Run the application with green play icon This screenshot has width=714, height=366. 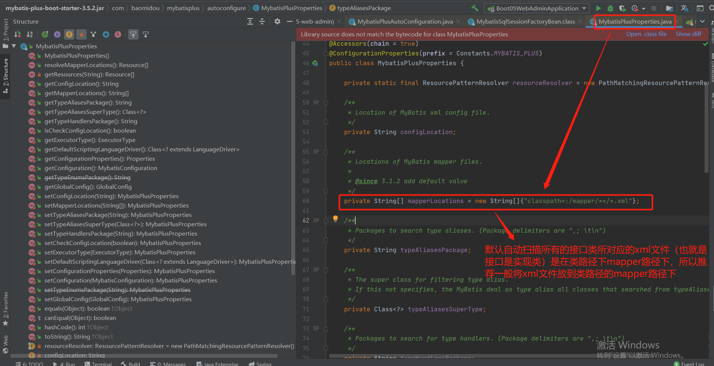coord(598,8)
